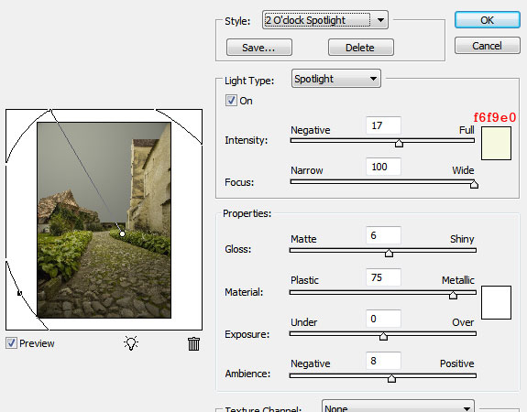
Task: Toggle the Preview checkbox
Action: [11, 342]
